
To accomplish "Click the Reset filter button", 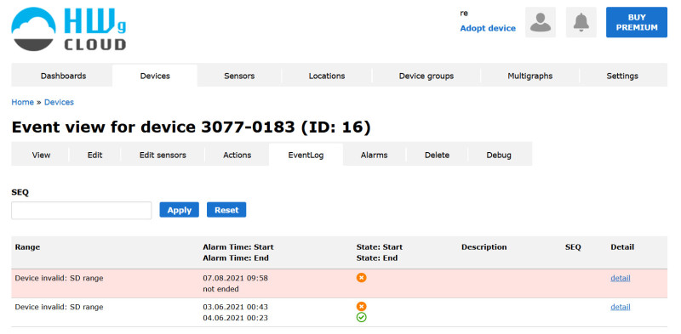I will [226, 210].
